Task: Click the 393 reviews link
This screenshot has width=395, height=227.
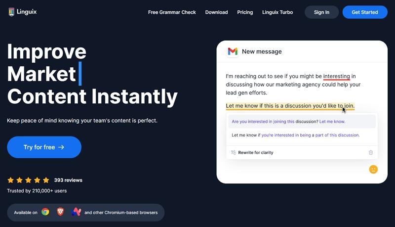Action: 68,180
